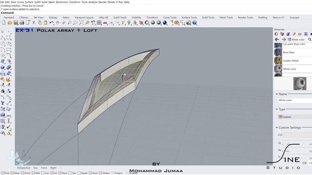Click the Print icon
Viewport: 312px width, 175px height.
pyautogui.click(x=21, y=23)
